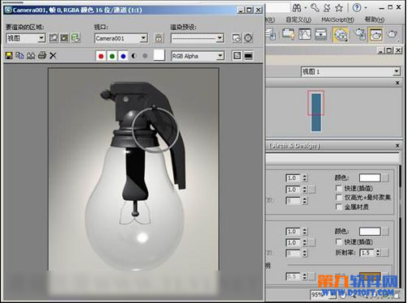Viewport: 407px width, 303px height.
Task: Save the rendered image in frame window
Action: click(9, 56)
